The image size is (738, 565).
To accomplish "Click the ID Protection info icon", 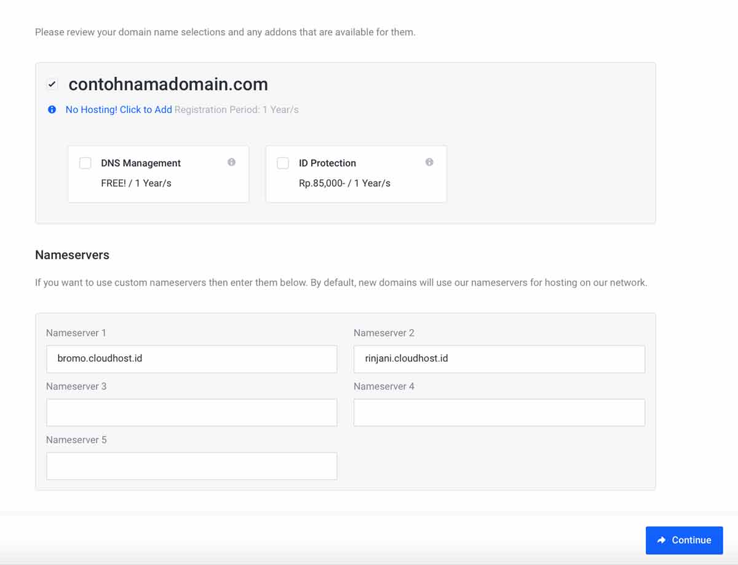I will point(429,162).
